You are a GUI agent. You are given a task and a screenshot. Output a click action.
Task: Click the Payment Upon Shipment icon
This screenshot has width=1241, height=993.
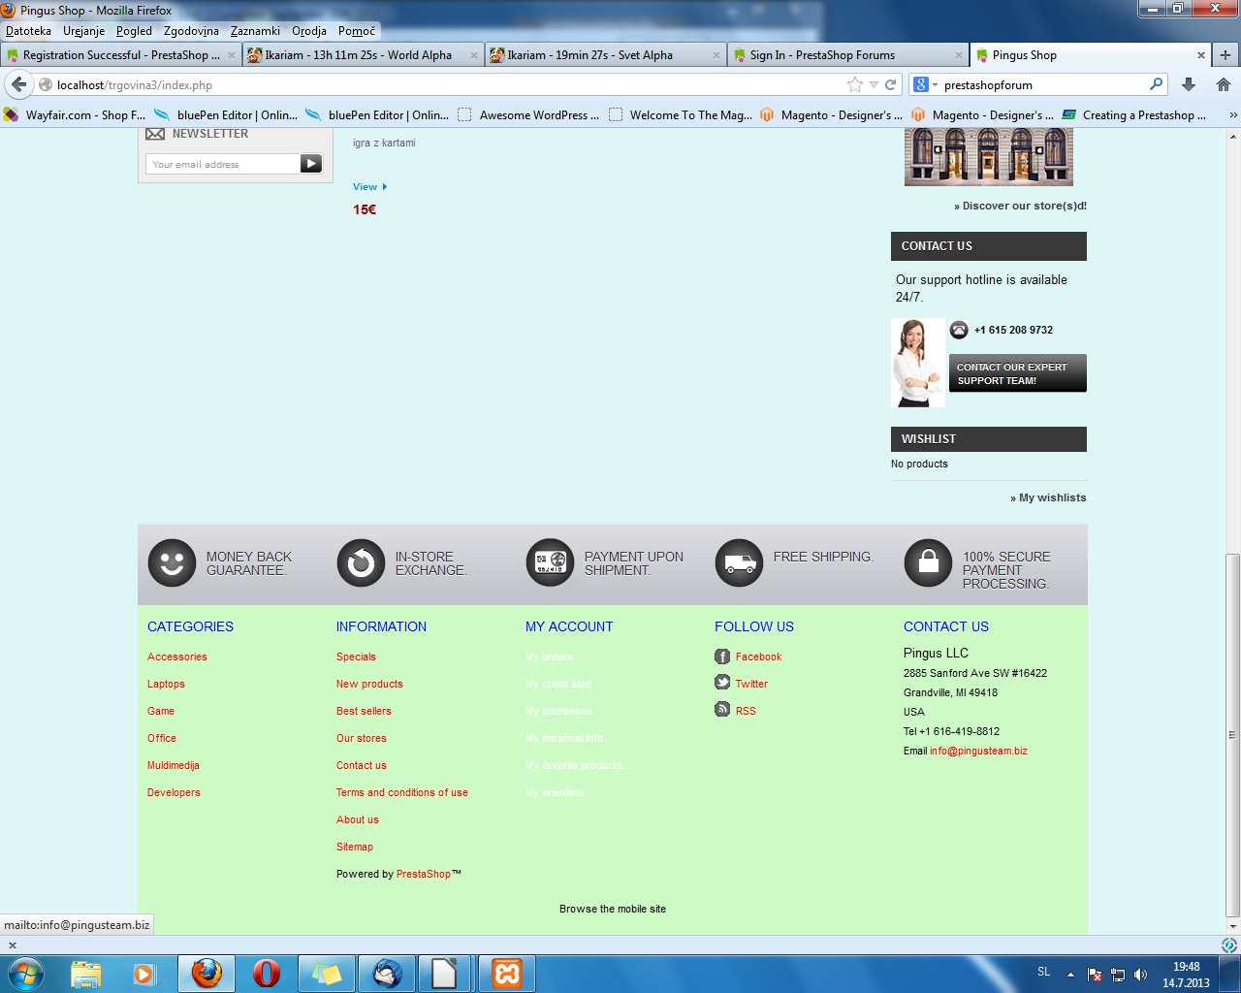(550, 562)
